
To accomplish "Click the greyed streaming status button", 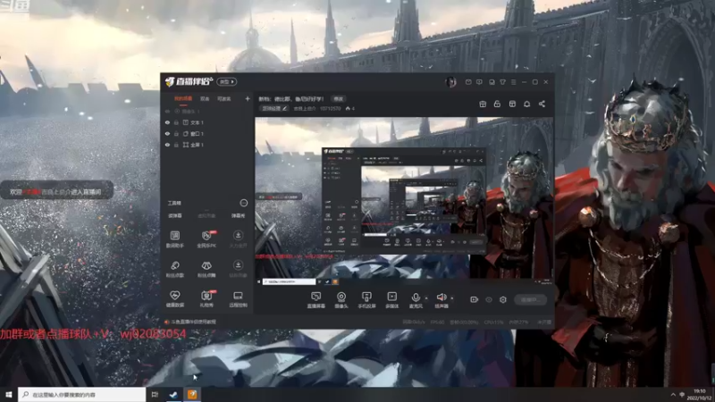I will tap(530, 299).
